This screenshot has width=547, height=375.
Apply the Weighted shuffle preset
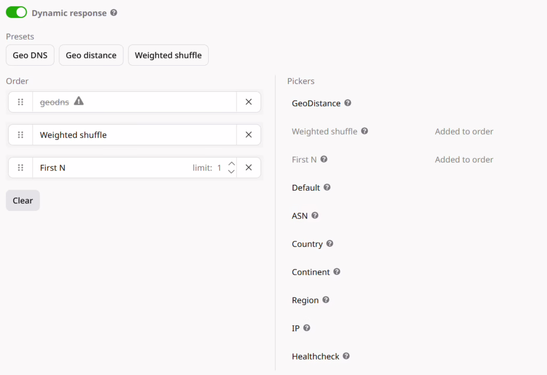tap(168, 55)
